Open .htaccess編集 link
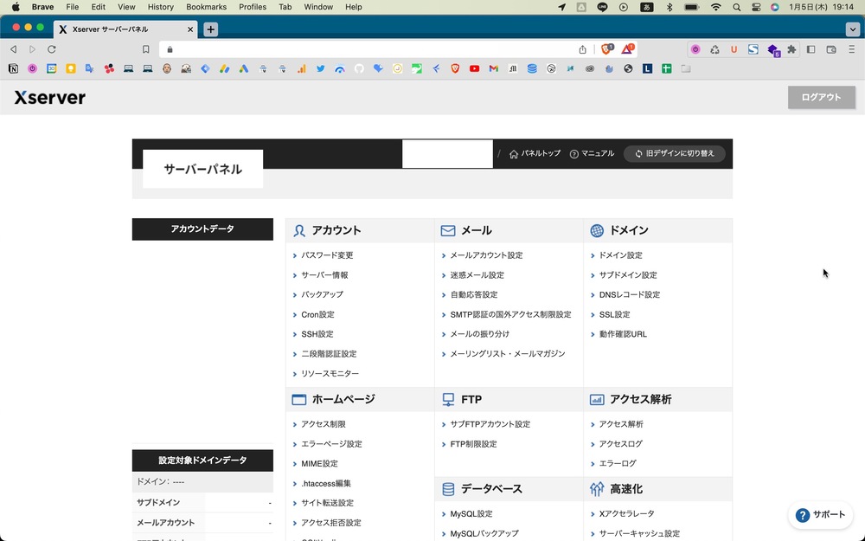The width and height of the screenshot is (865, 541). [326, 484]
